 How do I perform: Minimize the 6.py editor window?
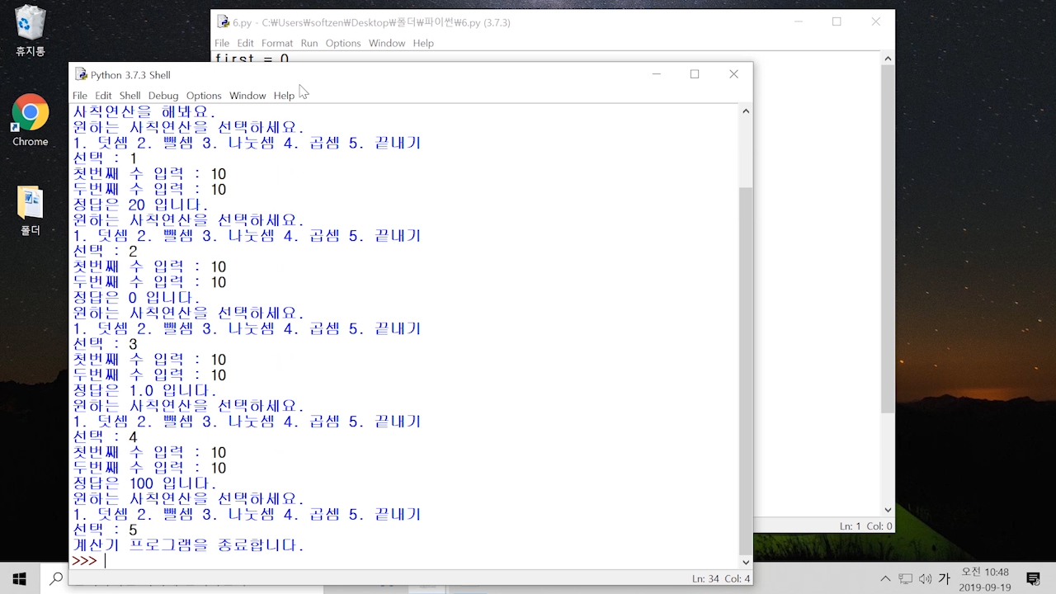click(799, 21)
